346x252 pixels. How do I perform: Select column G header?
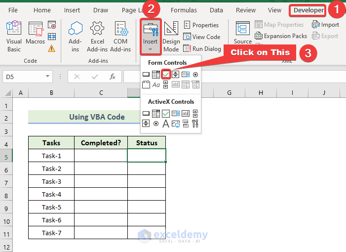230,93
